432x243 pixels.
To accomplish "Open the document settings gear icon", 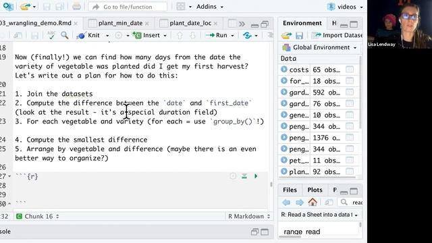I will click(x=119, y=35).
